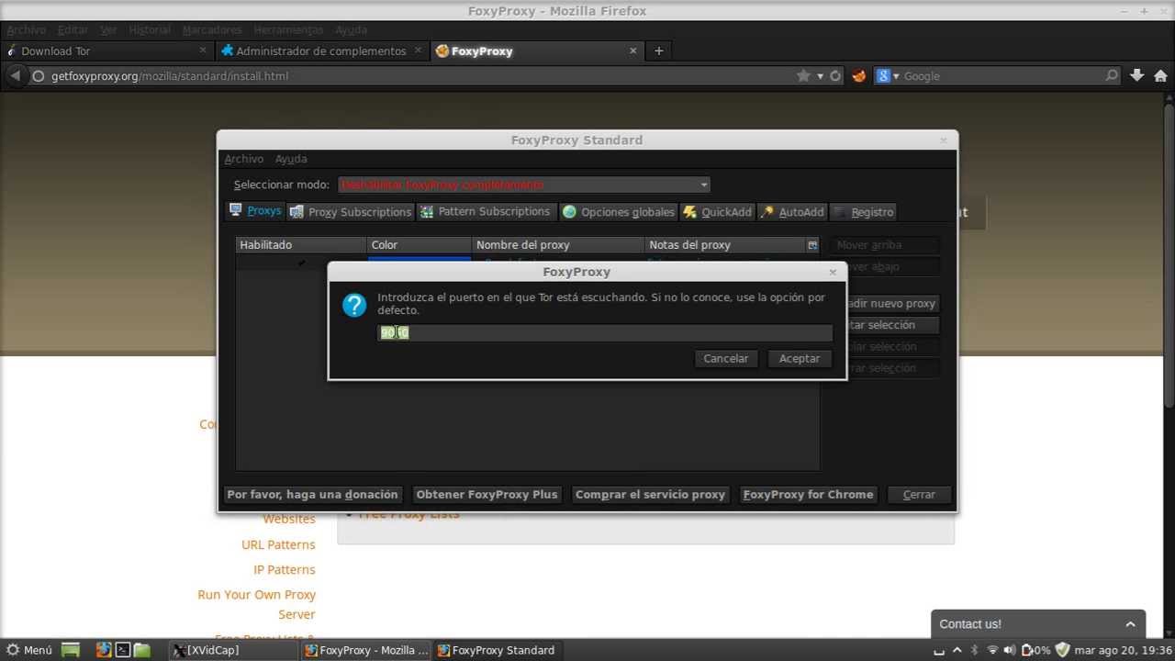Switch to the Proxy Subscriptions tab

350,211
